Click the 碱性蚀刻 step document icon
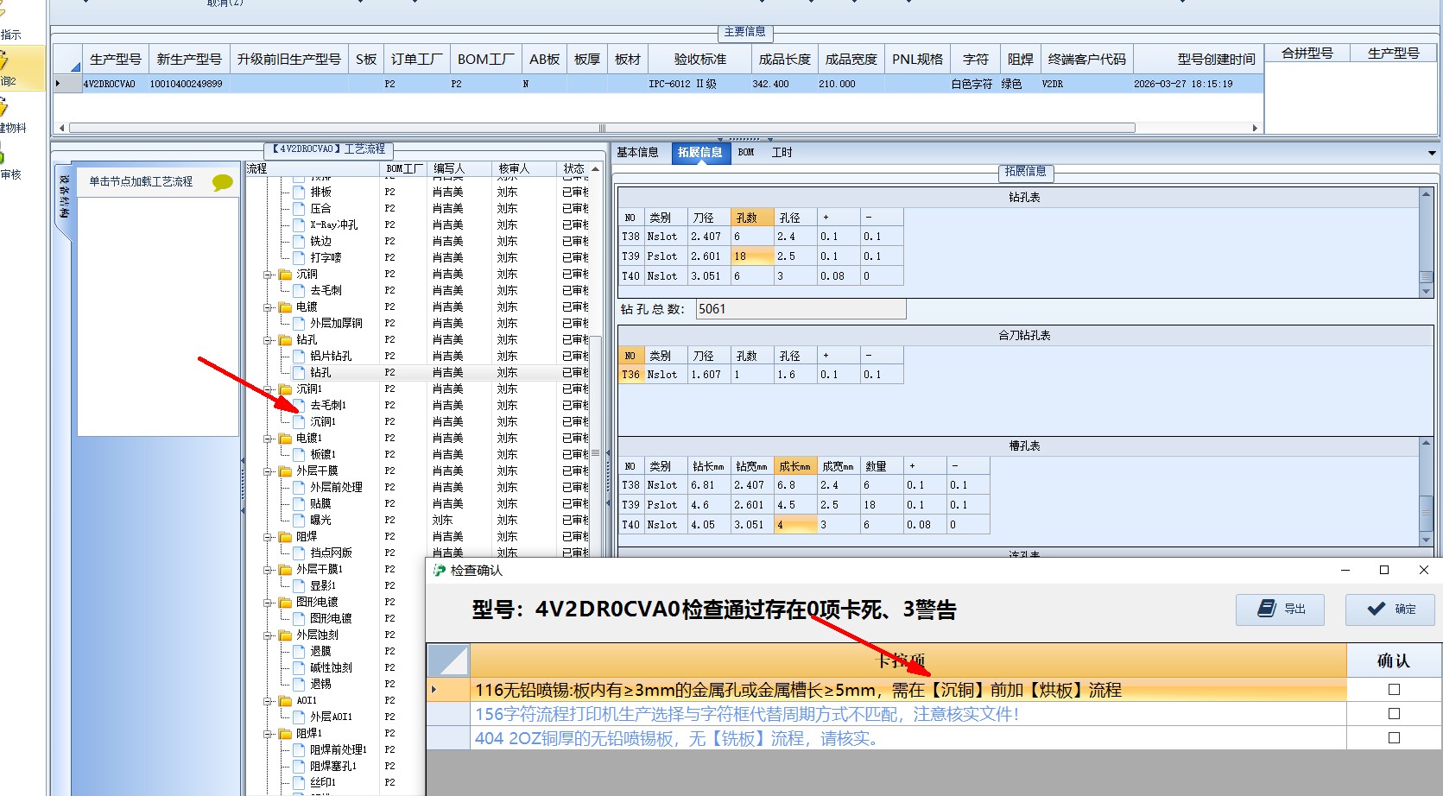This screenshot has width=1443, height=796. click(299, 668)
